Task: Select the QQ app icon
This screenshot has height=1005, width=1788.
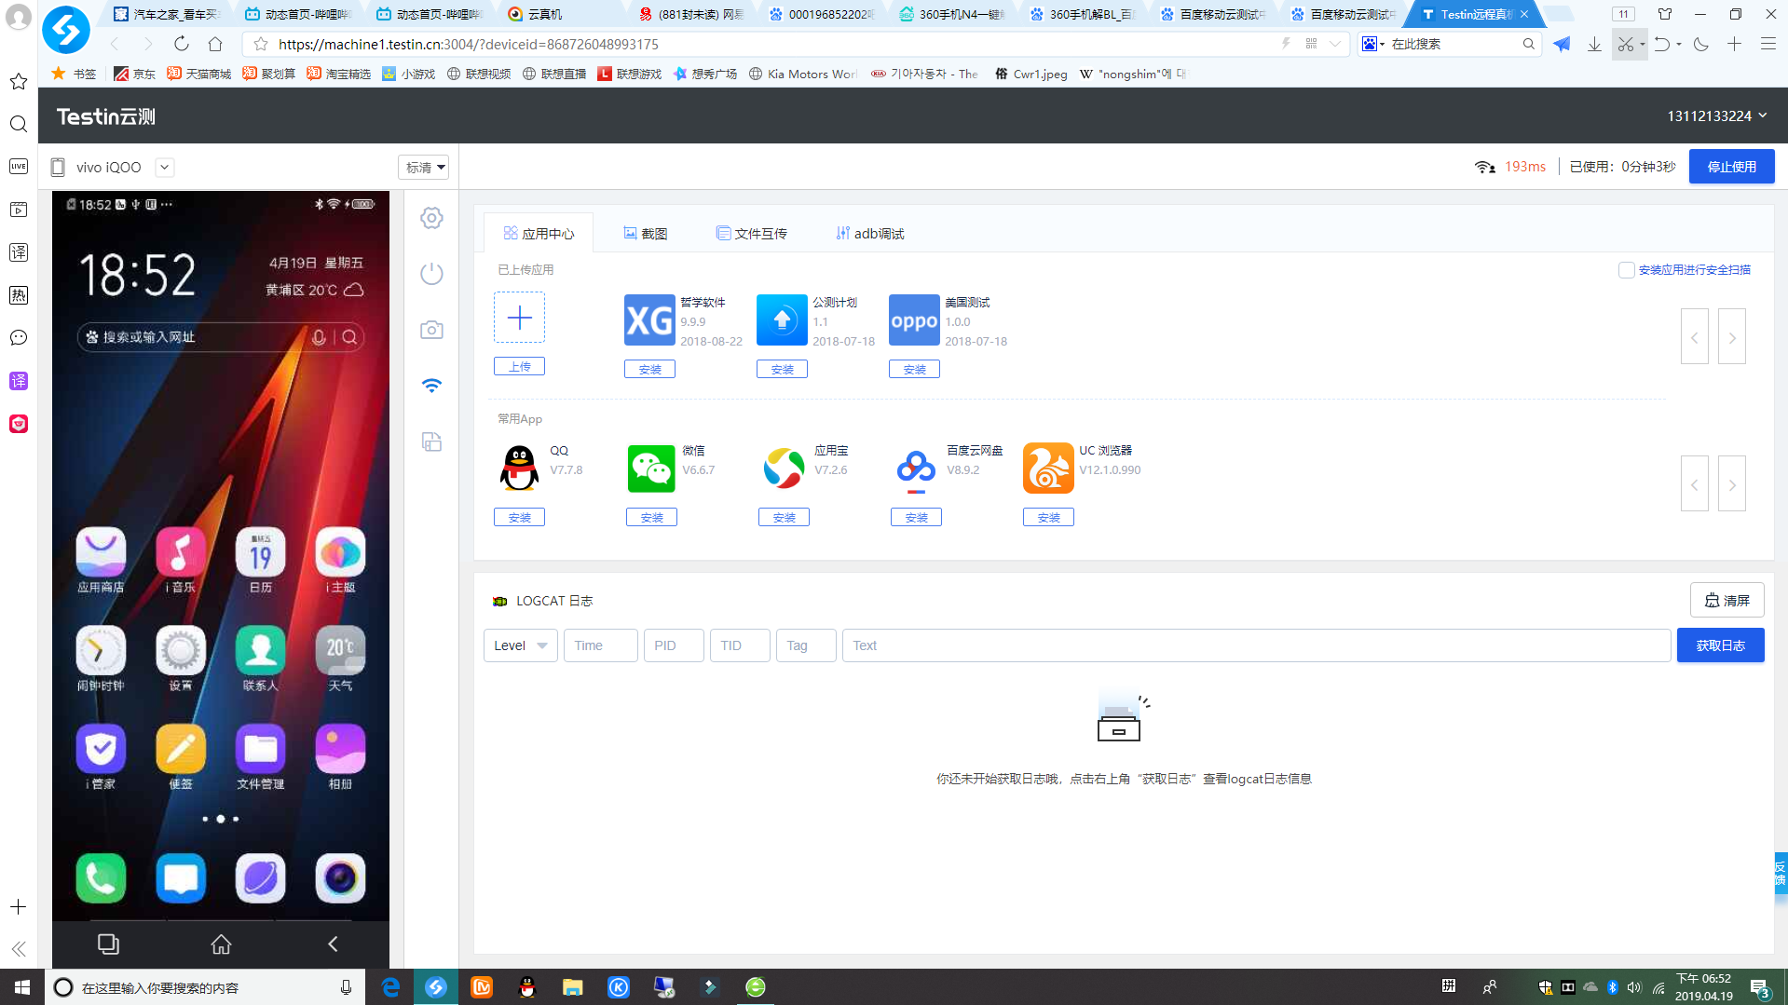Action: (519, 469)
